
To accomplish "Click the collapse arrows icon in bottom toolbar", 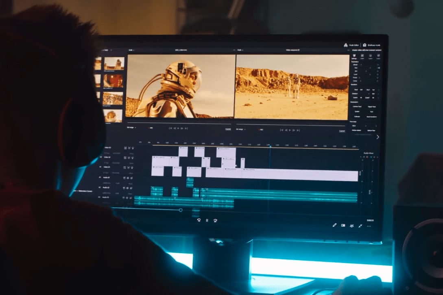I will coord(360,226).
